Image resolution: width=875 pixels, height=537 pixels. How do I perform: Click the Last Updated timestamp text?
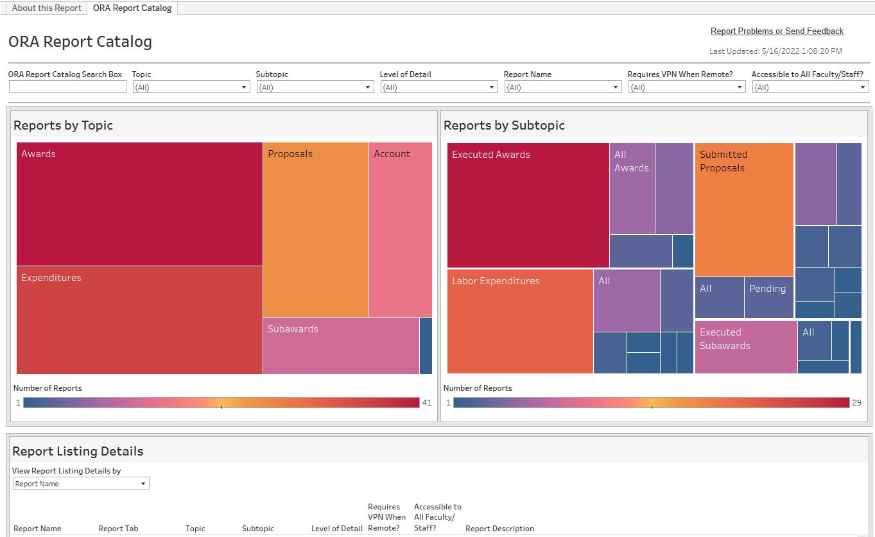click(775, 51)
